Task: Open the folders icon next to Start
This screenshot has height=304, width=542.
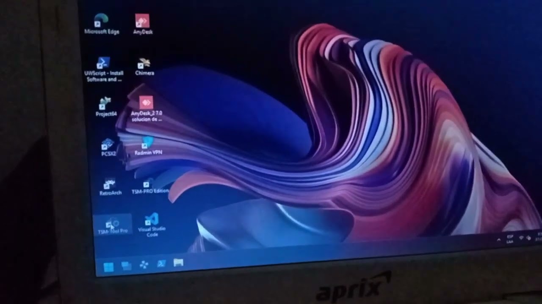Action: (126, 266)
